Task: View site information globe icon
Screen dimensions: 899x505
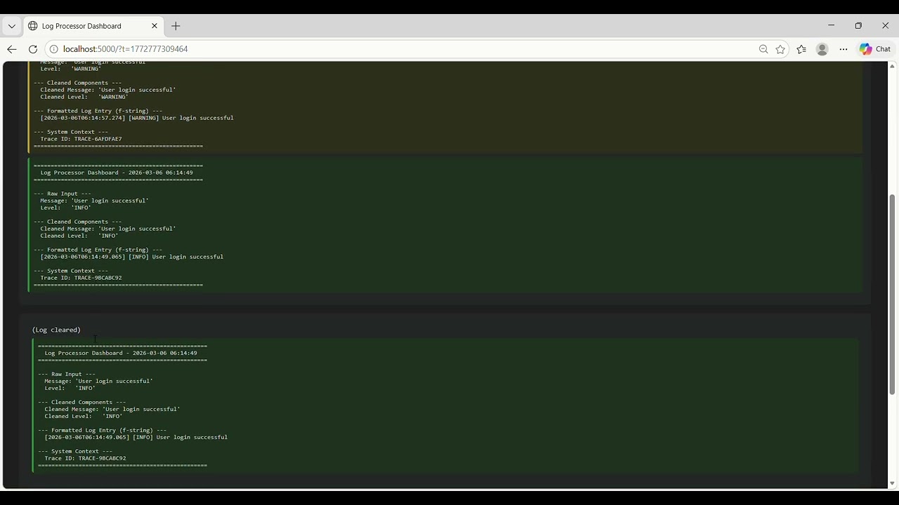Action: point(53,49)
